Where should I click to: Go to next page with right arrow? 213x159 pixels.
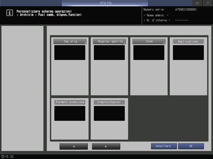pyautogui.click(x=106, y=146)
